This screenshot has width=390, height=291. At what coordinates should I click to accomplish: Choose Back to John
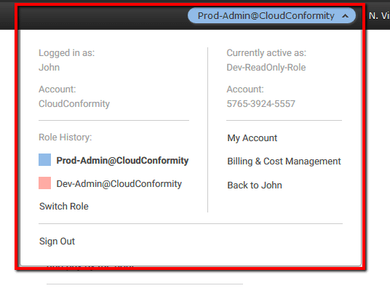[255, 186]
